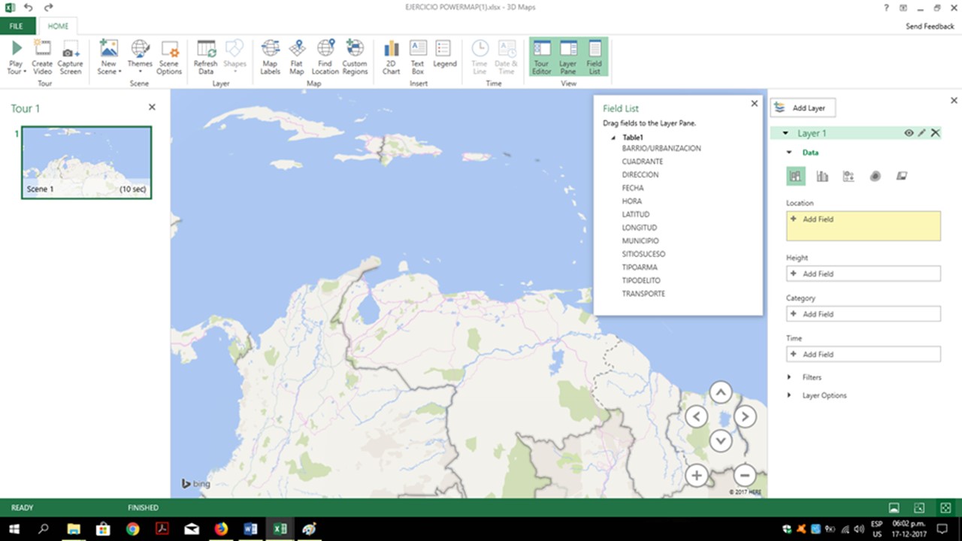Click the Send Feedback link

click(930, 26)
